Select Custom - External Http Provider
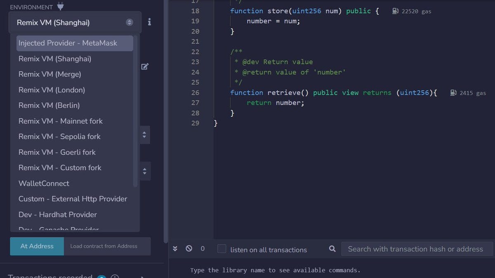 (x=75, y=199)
